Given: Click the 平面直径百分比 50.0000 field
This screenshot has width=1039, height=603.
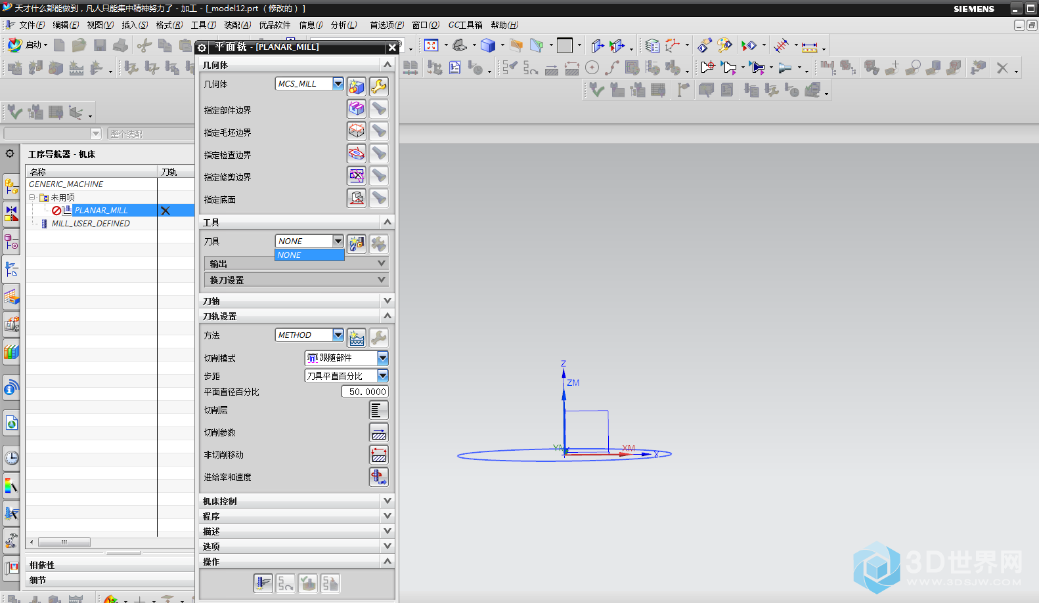Looking at the screenshot, I should point(365,392).
